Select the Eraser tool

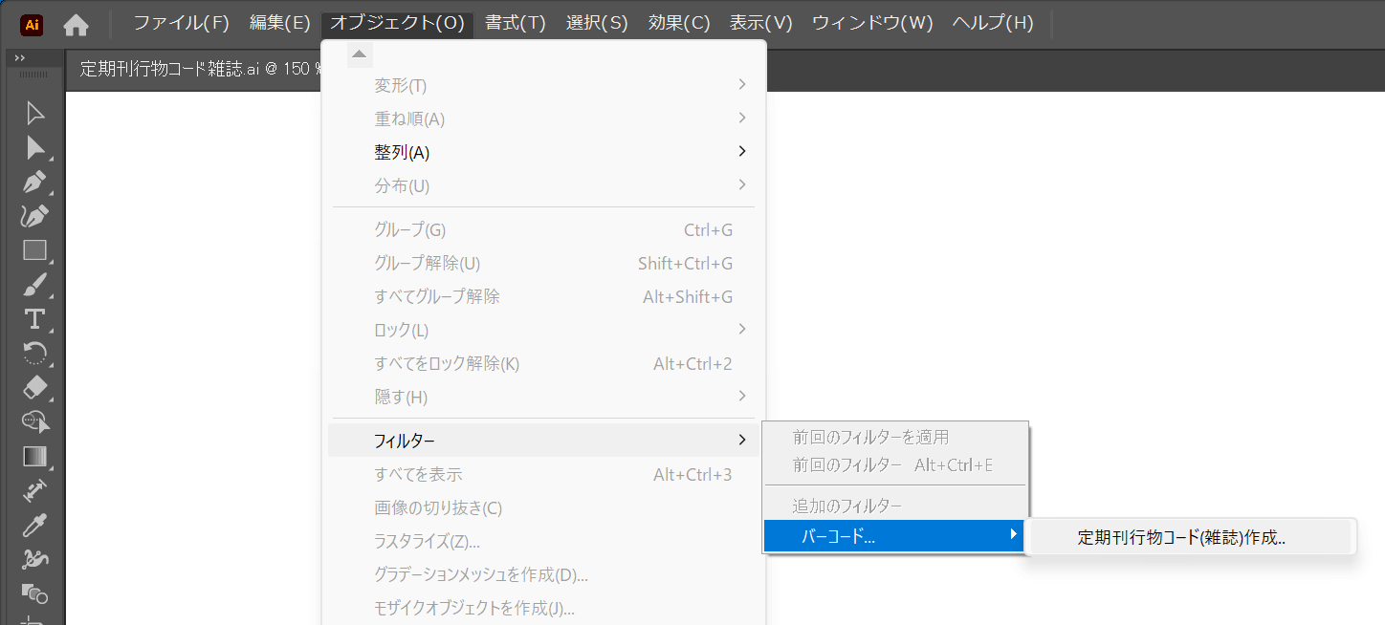(x=34, y=388)
